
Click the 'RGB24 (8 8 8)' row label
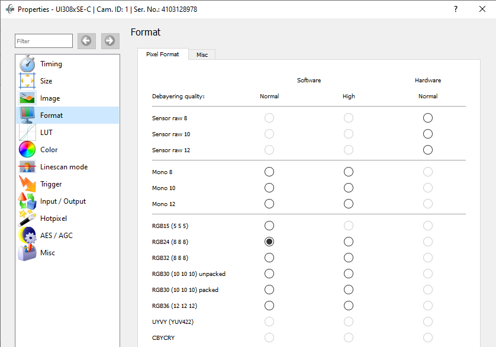[x=170, y=242]
